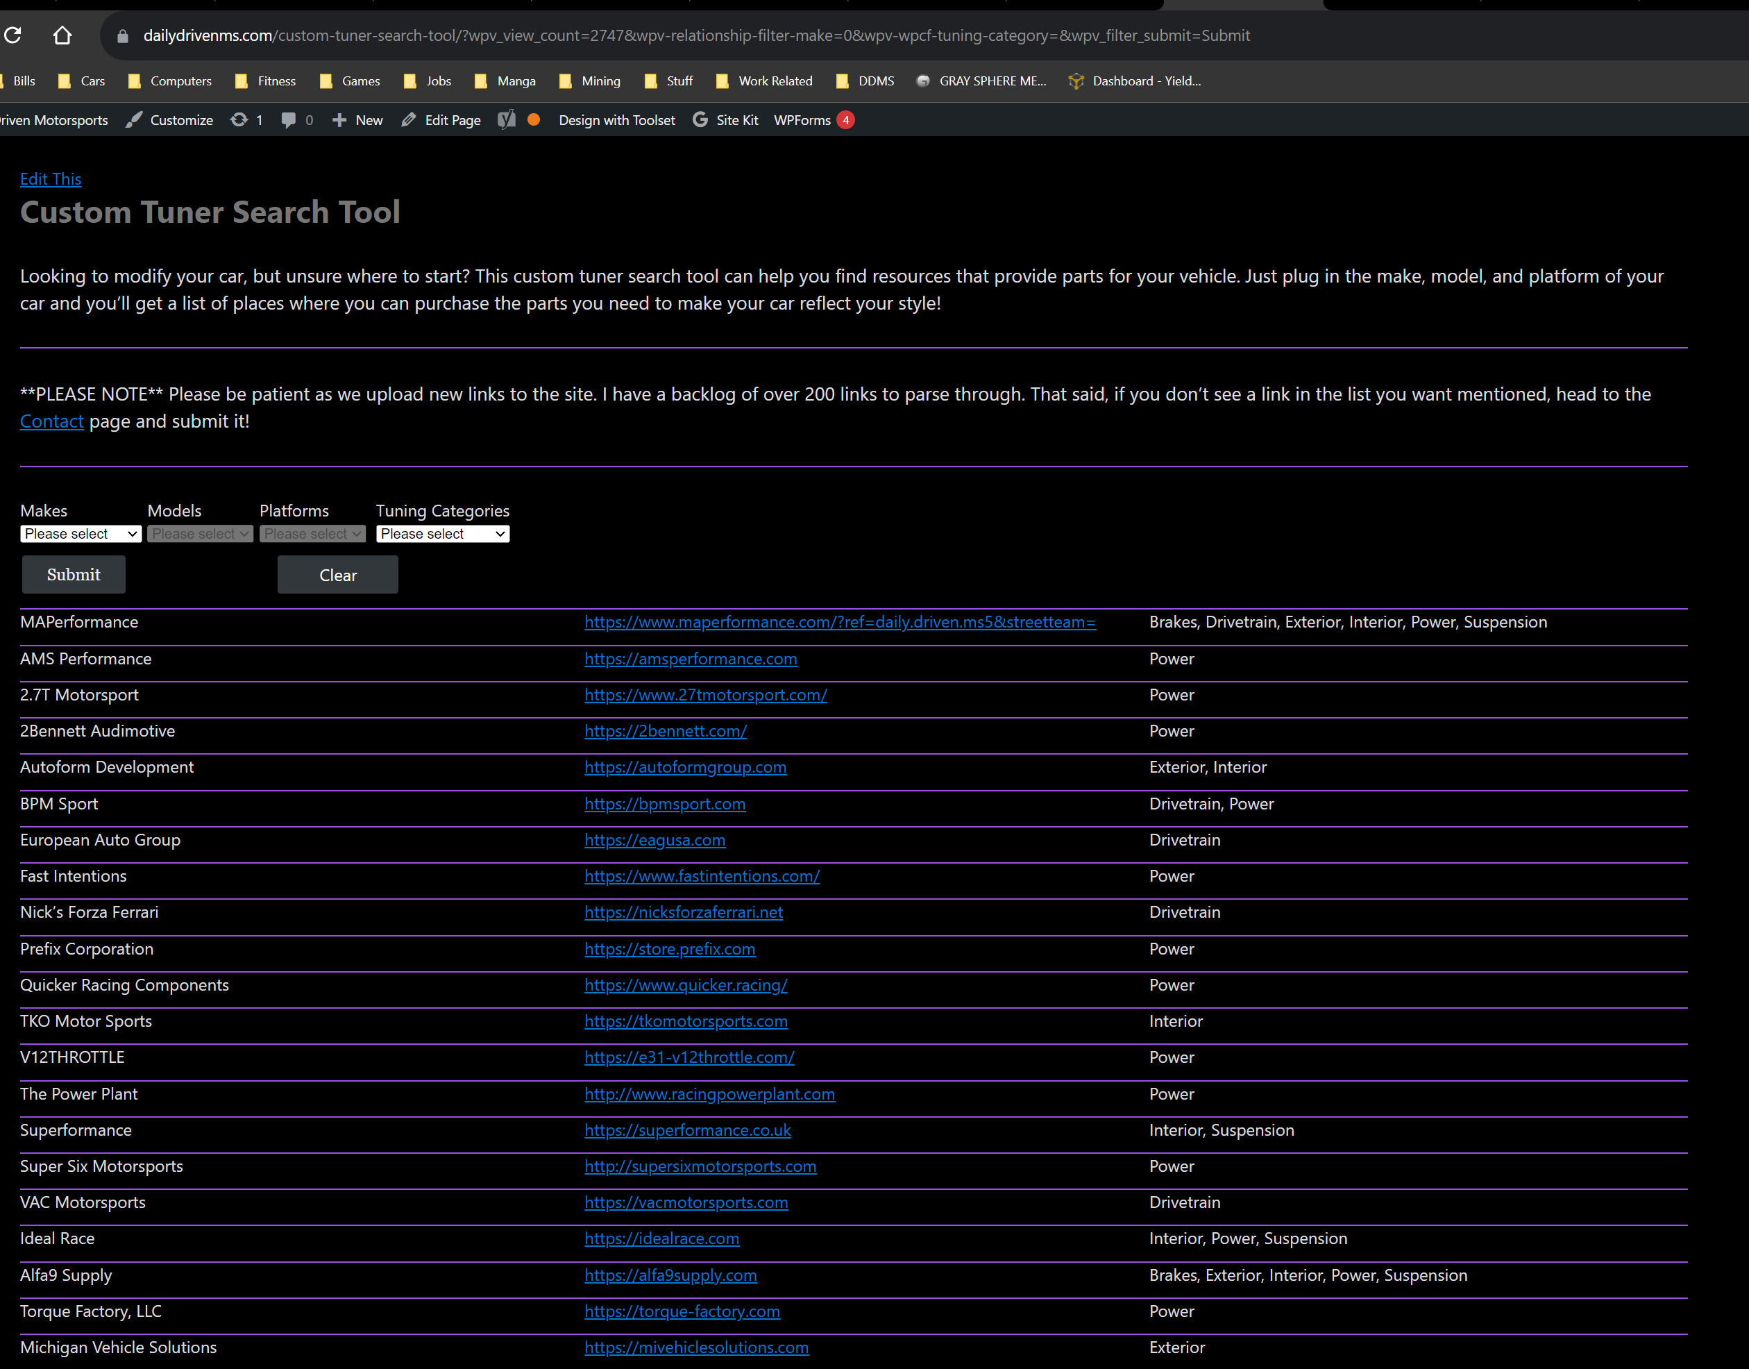Open the idealrace.com link
This screenshot has height=1369, width=1749.
(x=663, y=1238)
